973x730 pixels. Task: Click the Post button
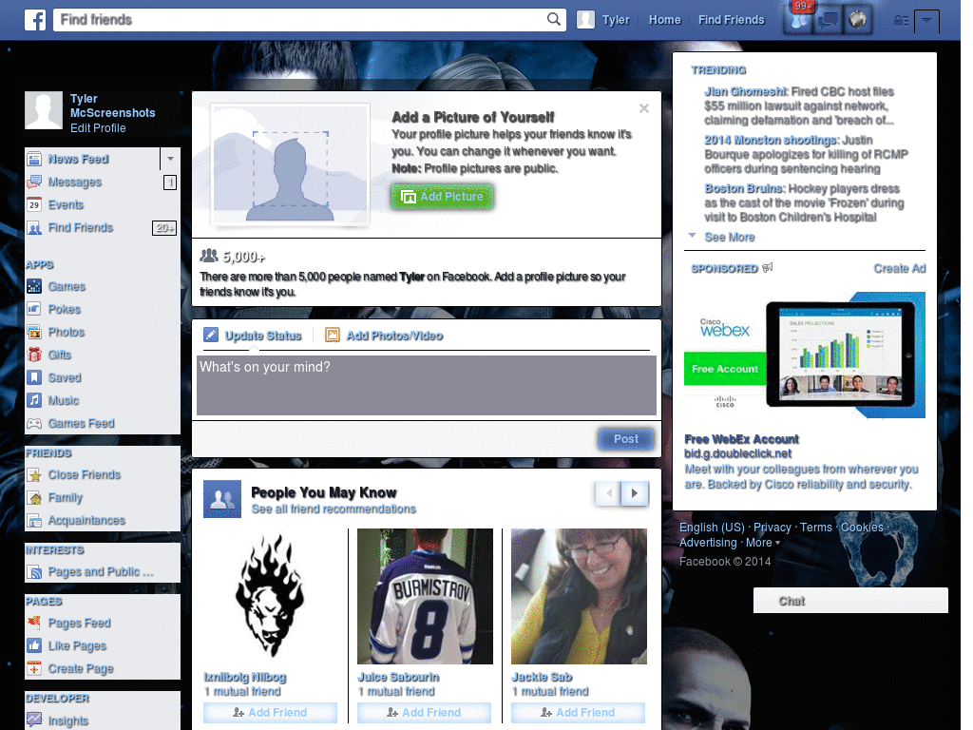[x=626, y=439]
